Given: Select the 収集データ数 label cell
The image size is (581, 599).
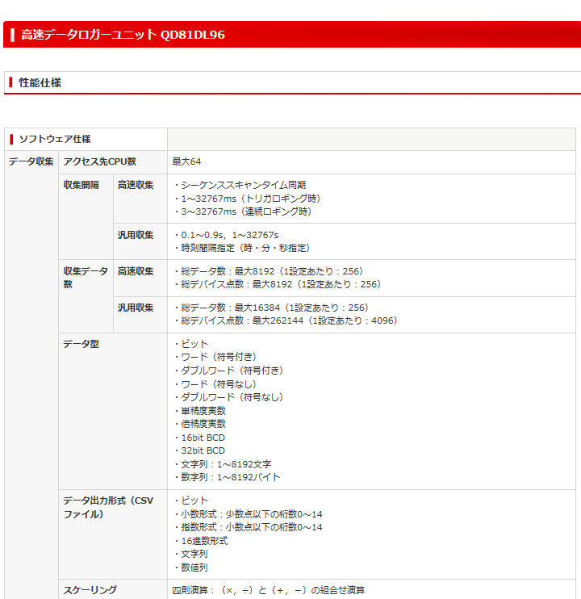Looking at the screenshot, I should [86, 296].
